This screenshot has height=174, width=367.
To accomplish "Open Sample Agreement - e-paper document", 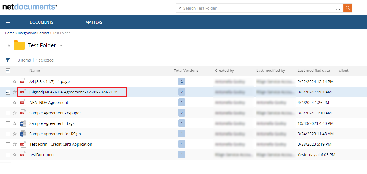I will click(55, 113).
